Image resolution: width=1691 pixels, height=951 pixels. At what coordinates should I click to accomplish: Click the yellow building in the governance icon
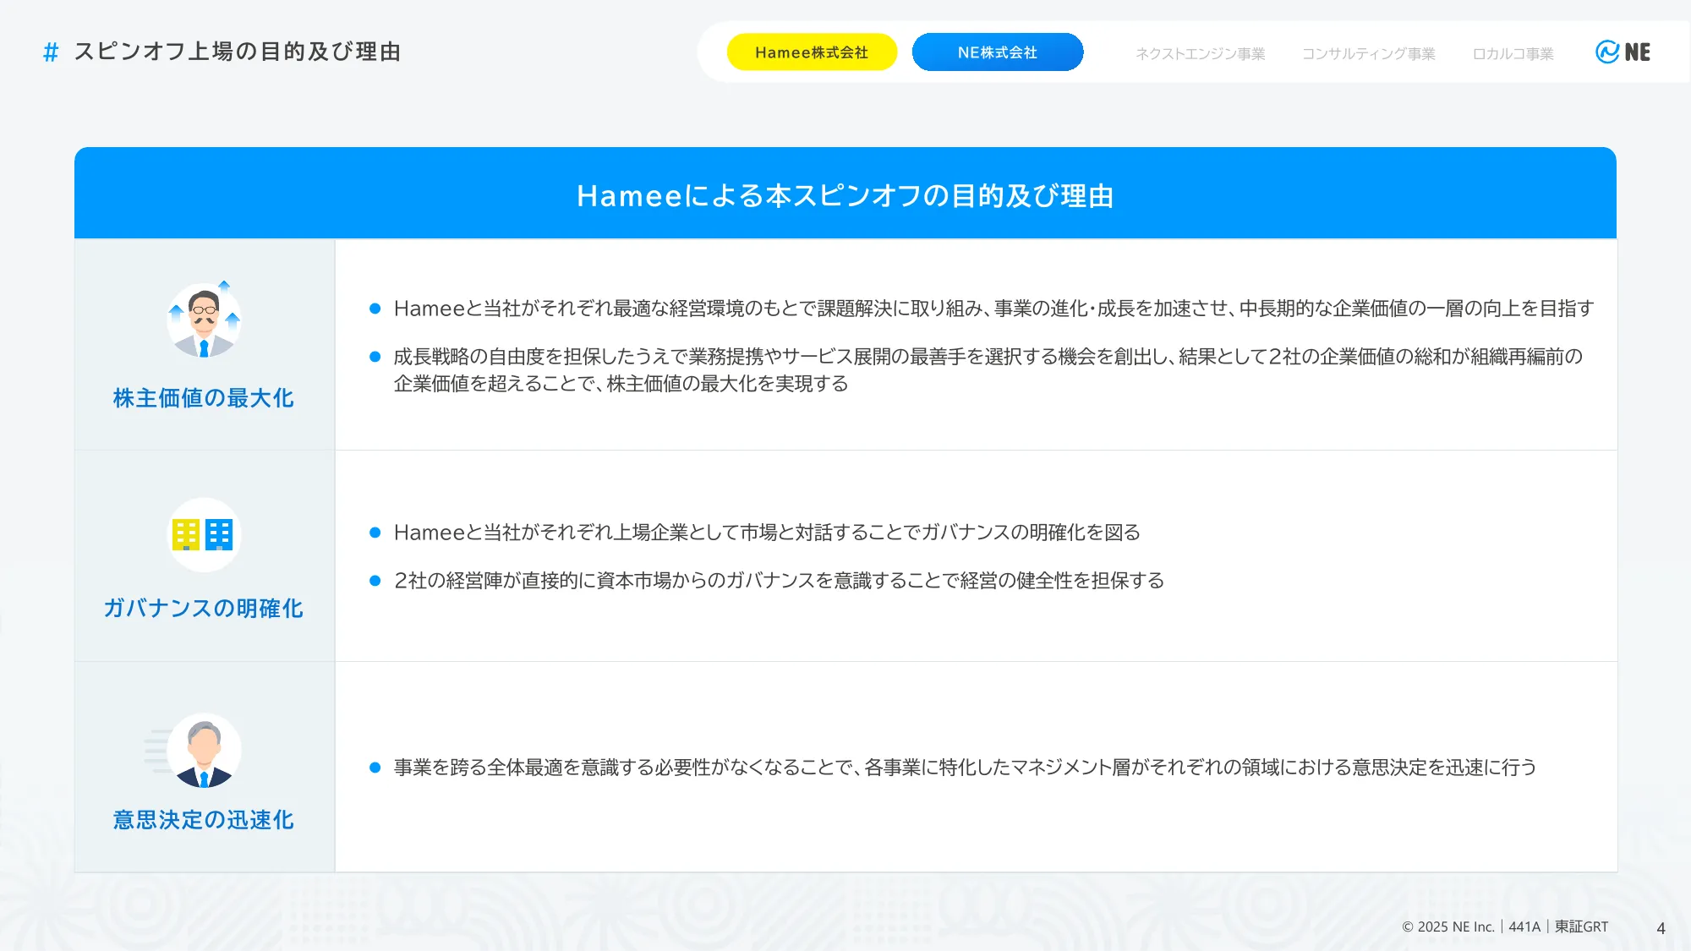188,534
